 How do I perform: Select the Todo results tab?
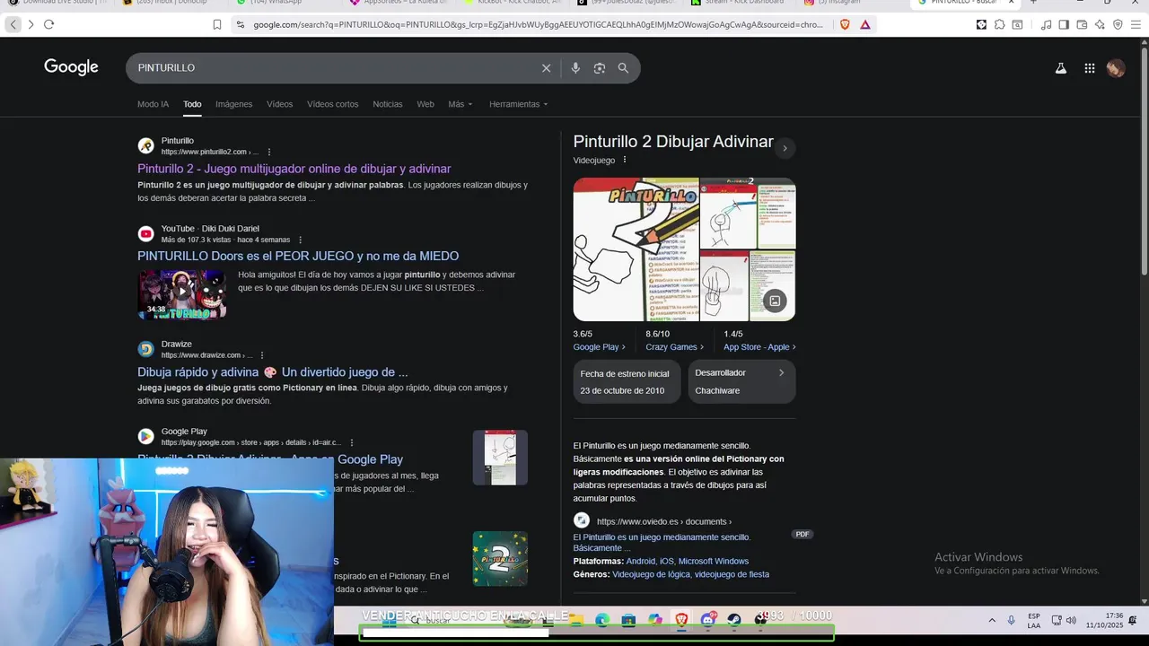[192, 104]
